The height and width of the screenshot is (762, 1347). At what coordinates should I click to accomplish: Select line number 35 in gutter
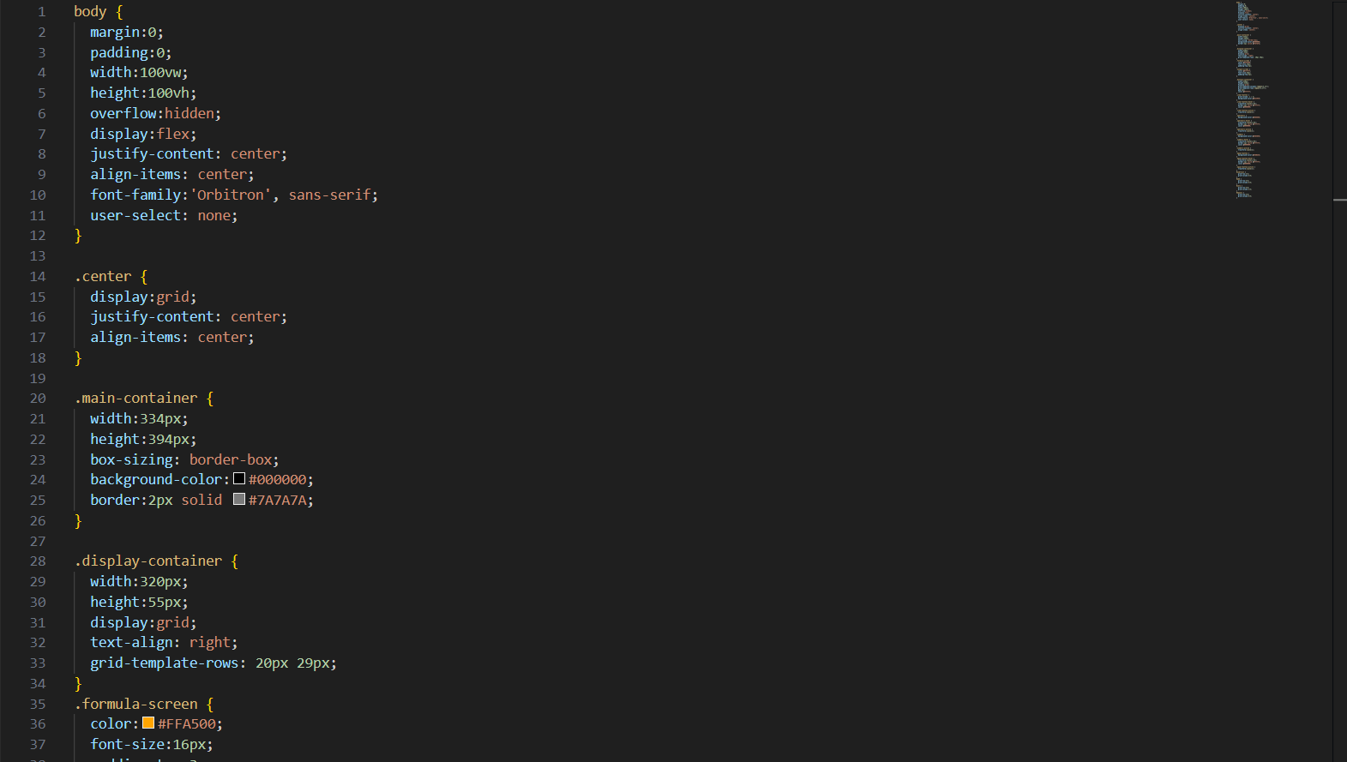[38, 704]
